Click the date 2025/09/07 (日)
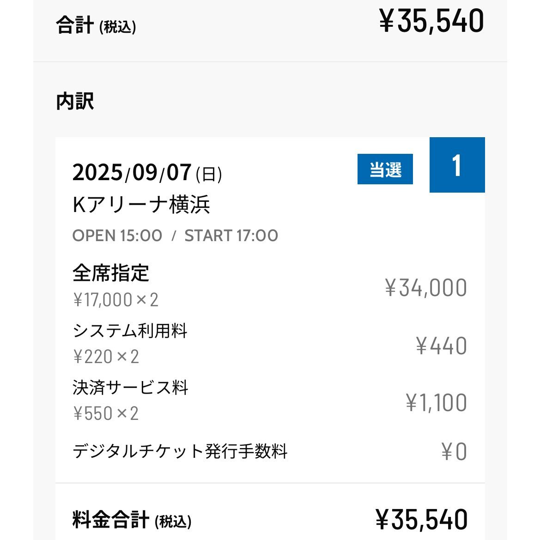Viewport: 540px width, 540px height. click(147, 173)
